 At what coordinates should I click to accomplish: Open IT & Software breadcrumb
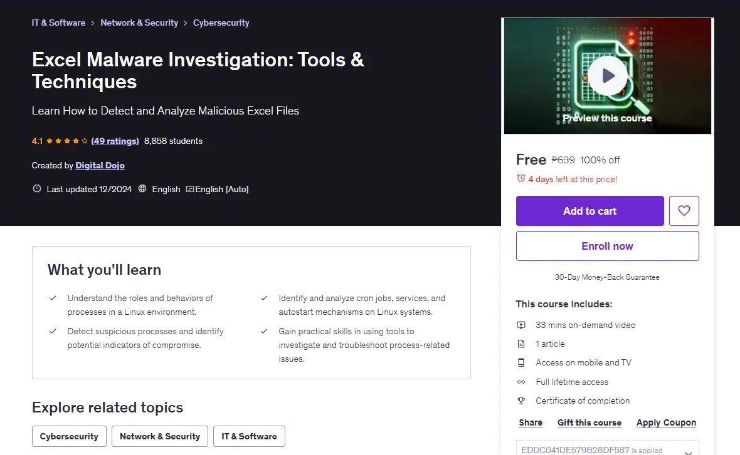pyautogui.click(x=58, y=23)
